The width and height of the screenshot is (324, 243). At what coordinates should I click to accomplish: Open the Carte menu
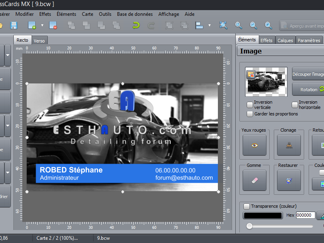[87, 14]
